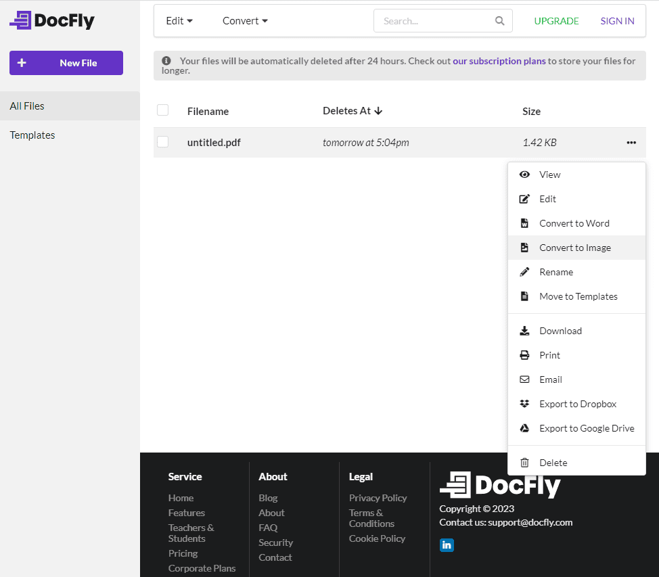
Task: Select Email in the context menu
Action: point(576,379)
